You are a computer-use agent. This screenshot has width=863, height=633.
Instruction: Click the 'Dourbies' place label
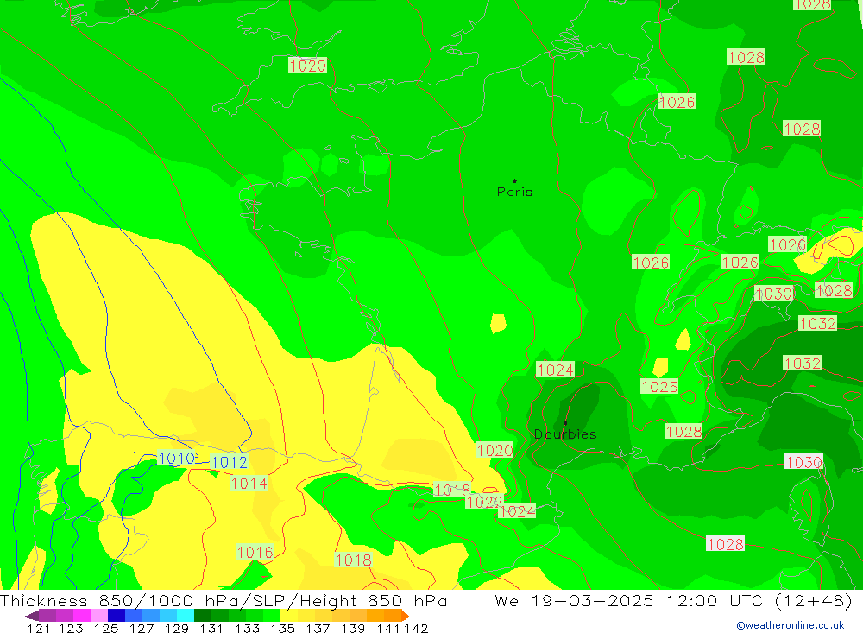(x=565, y=434)
